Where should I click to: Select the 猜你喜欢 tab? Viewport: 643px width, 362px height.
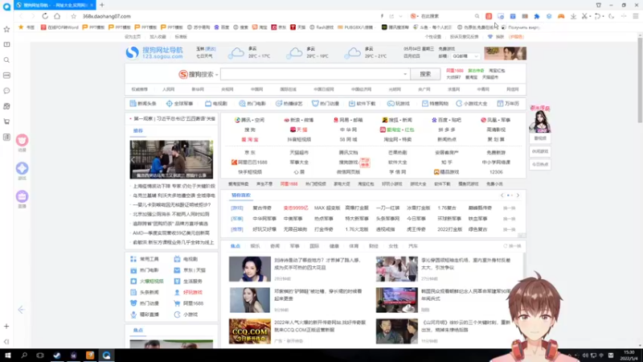(x=240, y=195)
